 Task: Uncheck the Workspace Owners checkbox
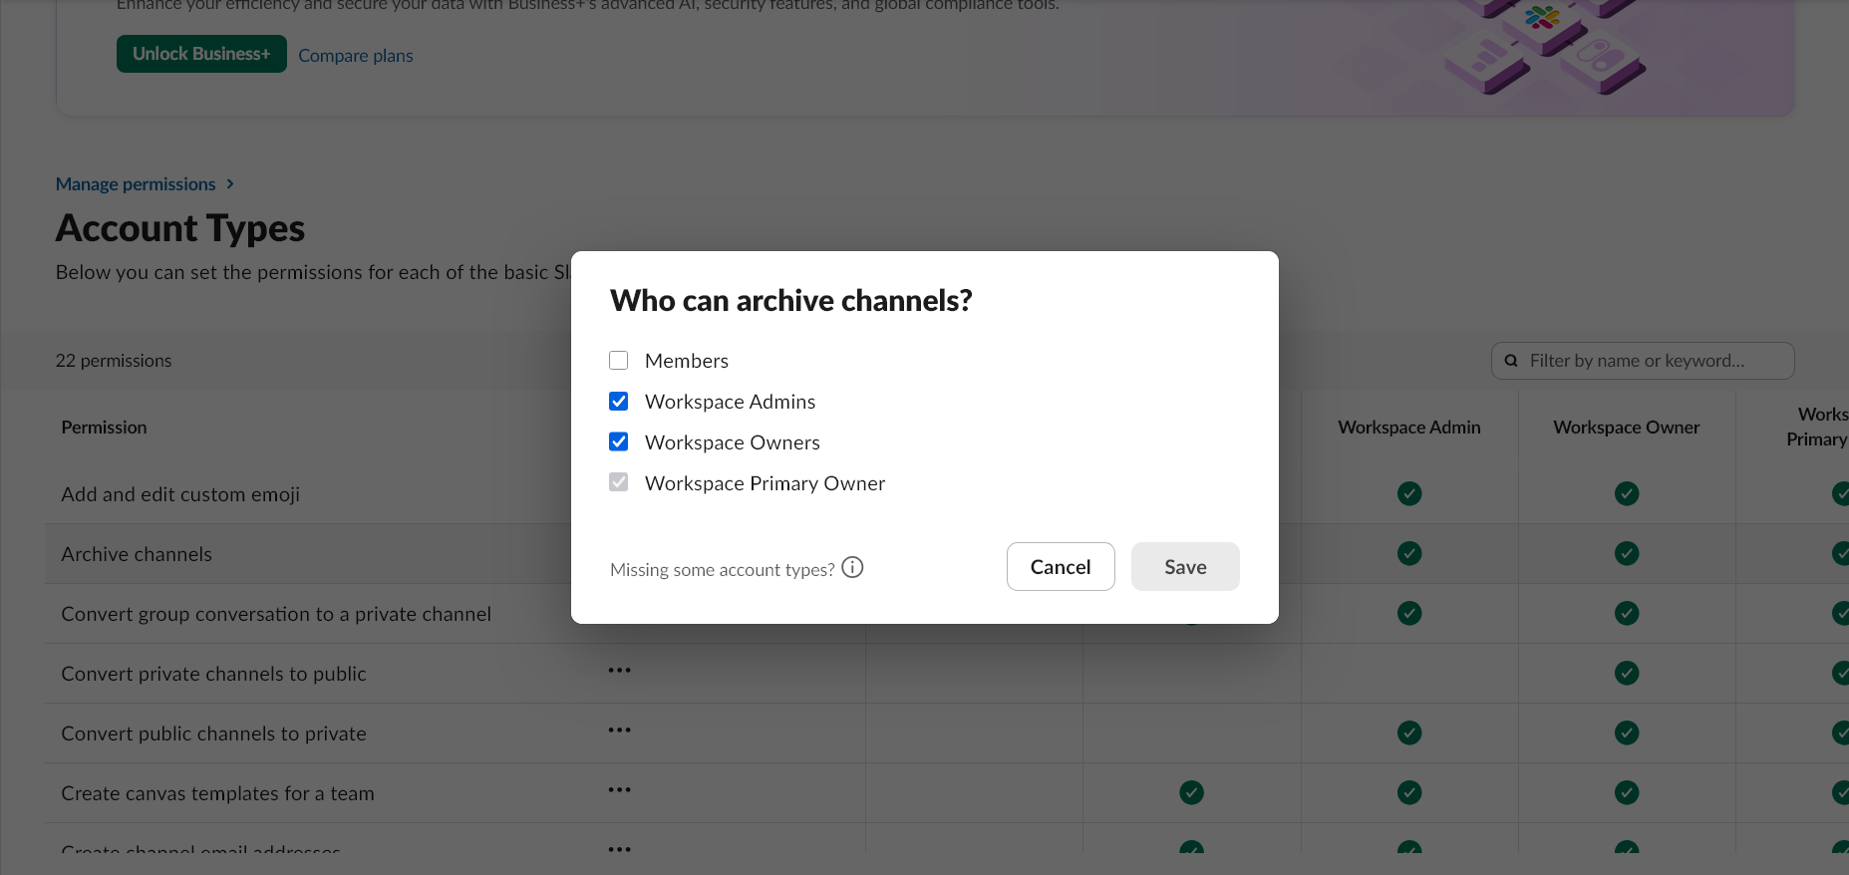619,442
